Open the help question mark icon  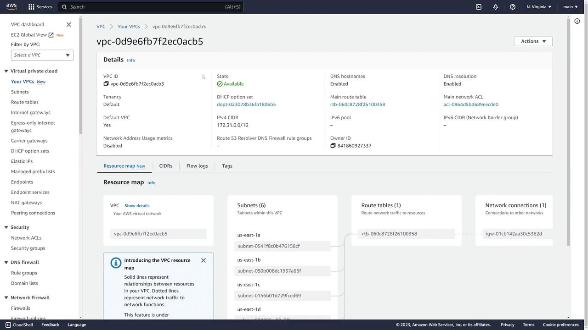(513, 7)
